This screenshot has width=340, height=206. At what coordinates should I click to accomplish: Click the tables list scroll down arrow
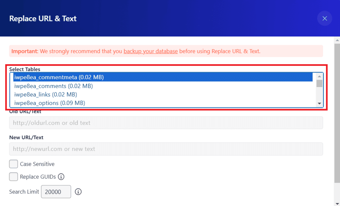pos(319,104)
